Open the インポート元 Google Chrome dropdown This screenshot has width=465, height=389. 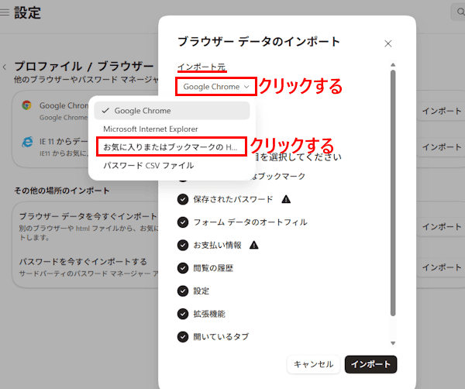pos(216,87)
